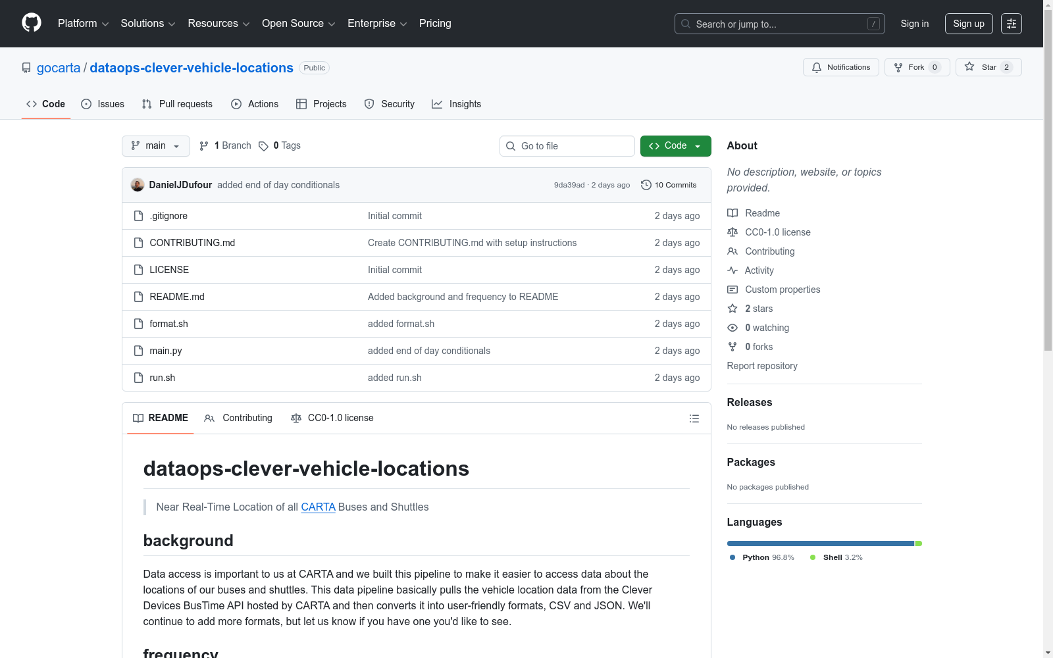Expand the Resources dropdown
The image size is (1053, 658).
(x=218, y=24)
